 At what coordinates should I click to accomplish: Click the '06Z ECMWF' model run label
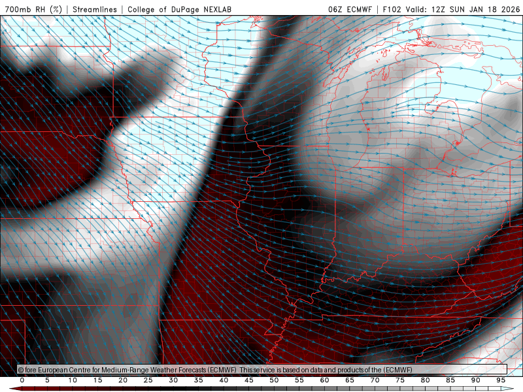(x=350, y=9)
